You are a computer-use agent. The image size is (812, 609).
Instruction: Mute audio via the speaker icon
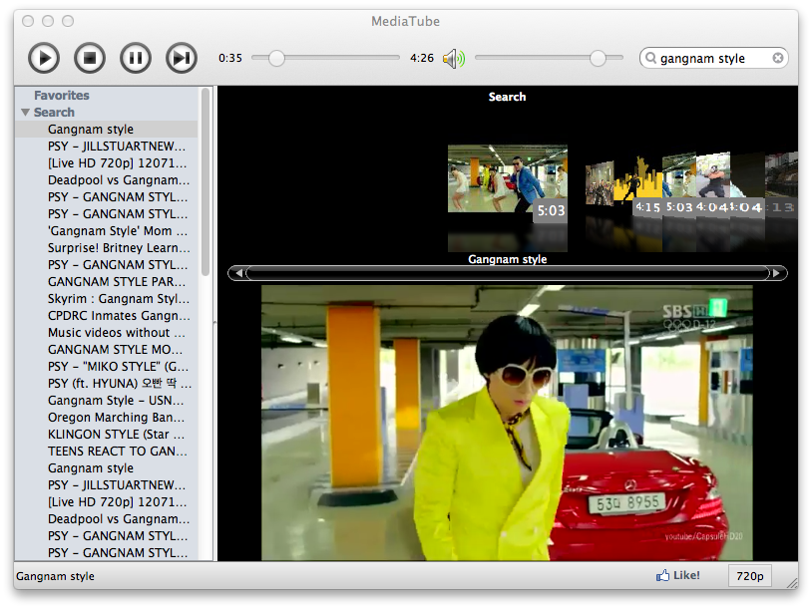(x=454, y=59)
